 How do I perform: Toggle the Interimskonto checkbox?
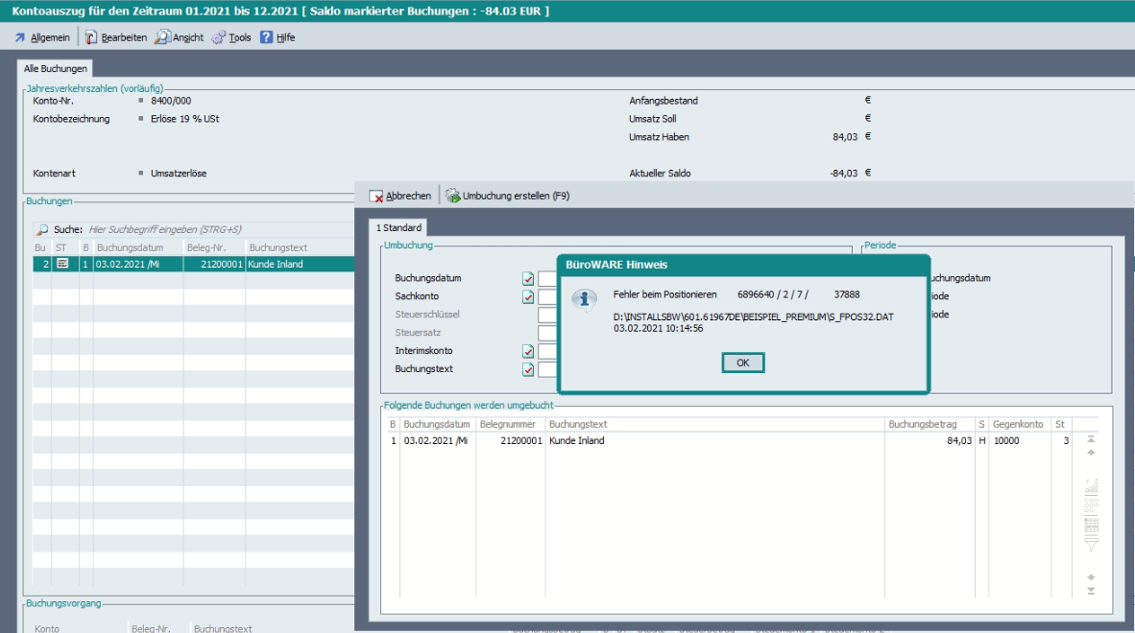[528, 351]
